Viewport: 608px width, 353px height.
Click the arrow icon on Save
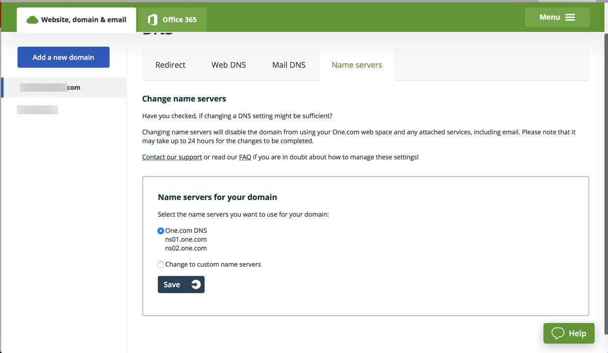pyautogui.click(x=196, y=284)
